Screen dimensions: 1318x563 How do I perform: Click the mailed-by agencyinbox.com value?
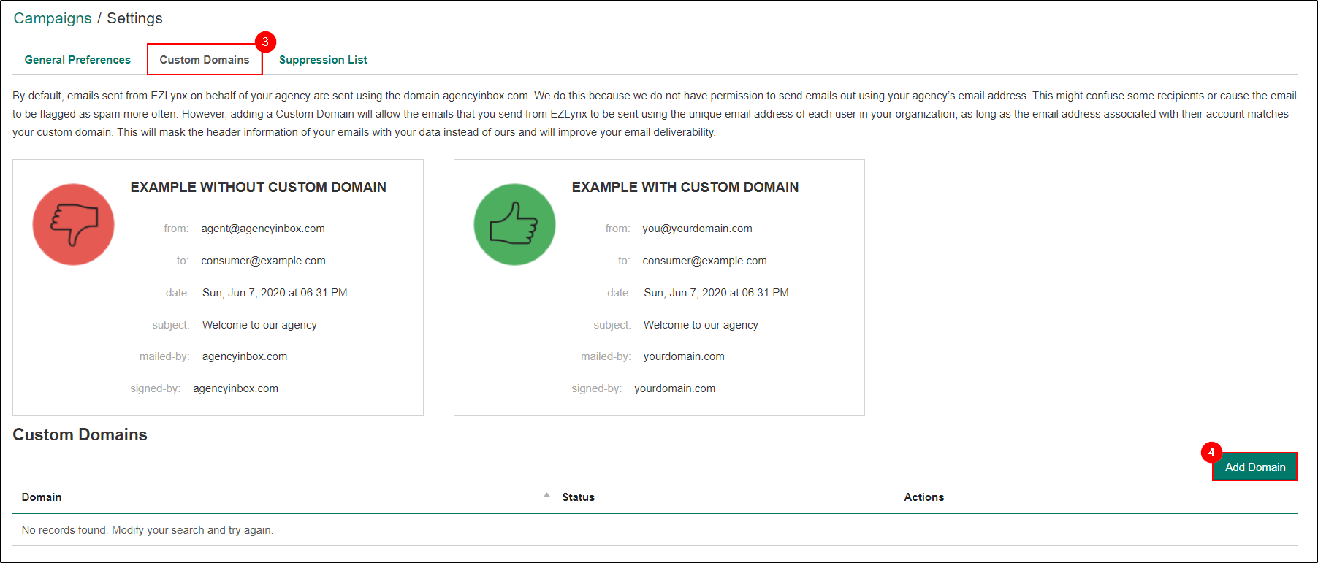pyautogui.click(x=244, y=356)
